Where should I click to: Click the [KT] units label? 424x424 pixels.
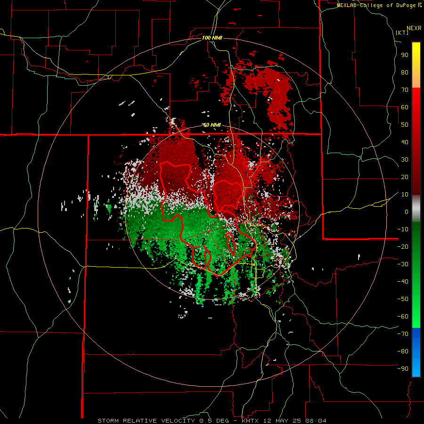(x=402, y=33)
